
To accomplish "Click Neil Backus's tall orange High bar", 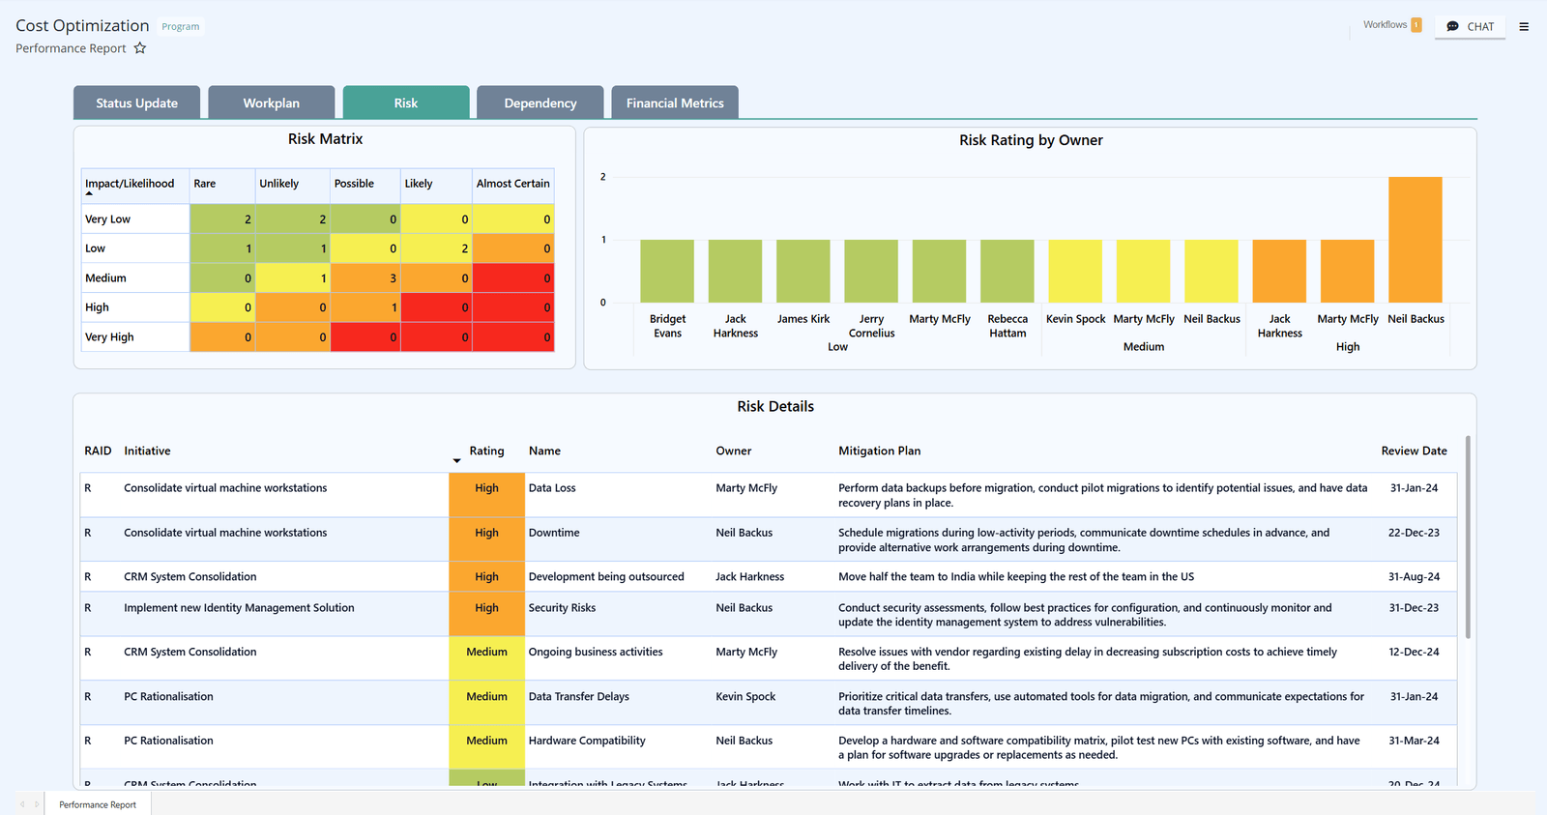I will coord(1415,240).
